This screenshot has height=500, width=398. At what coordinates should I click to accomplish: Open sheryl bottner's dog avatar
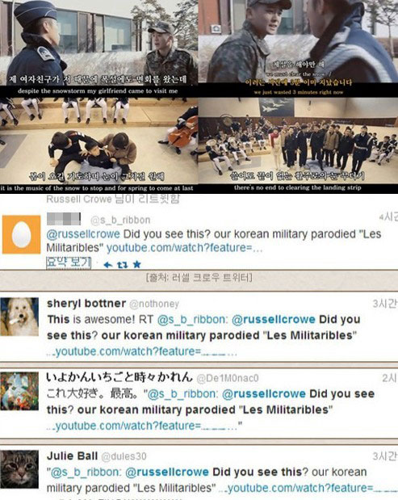19,317
